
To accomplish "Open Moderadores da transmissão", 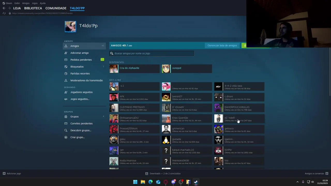I will 84,80.
